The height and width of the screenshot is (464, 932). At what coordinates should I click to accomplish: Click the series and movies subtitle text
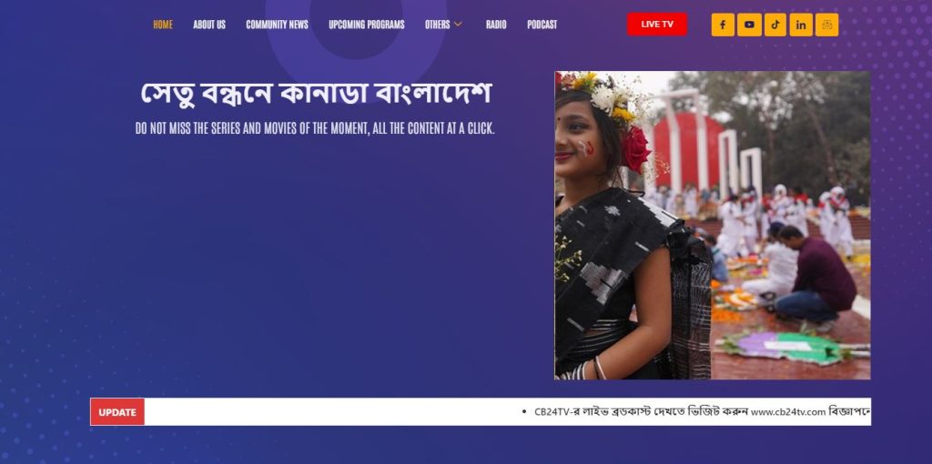[315, 128]
